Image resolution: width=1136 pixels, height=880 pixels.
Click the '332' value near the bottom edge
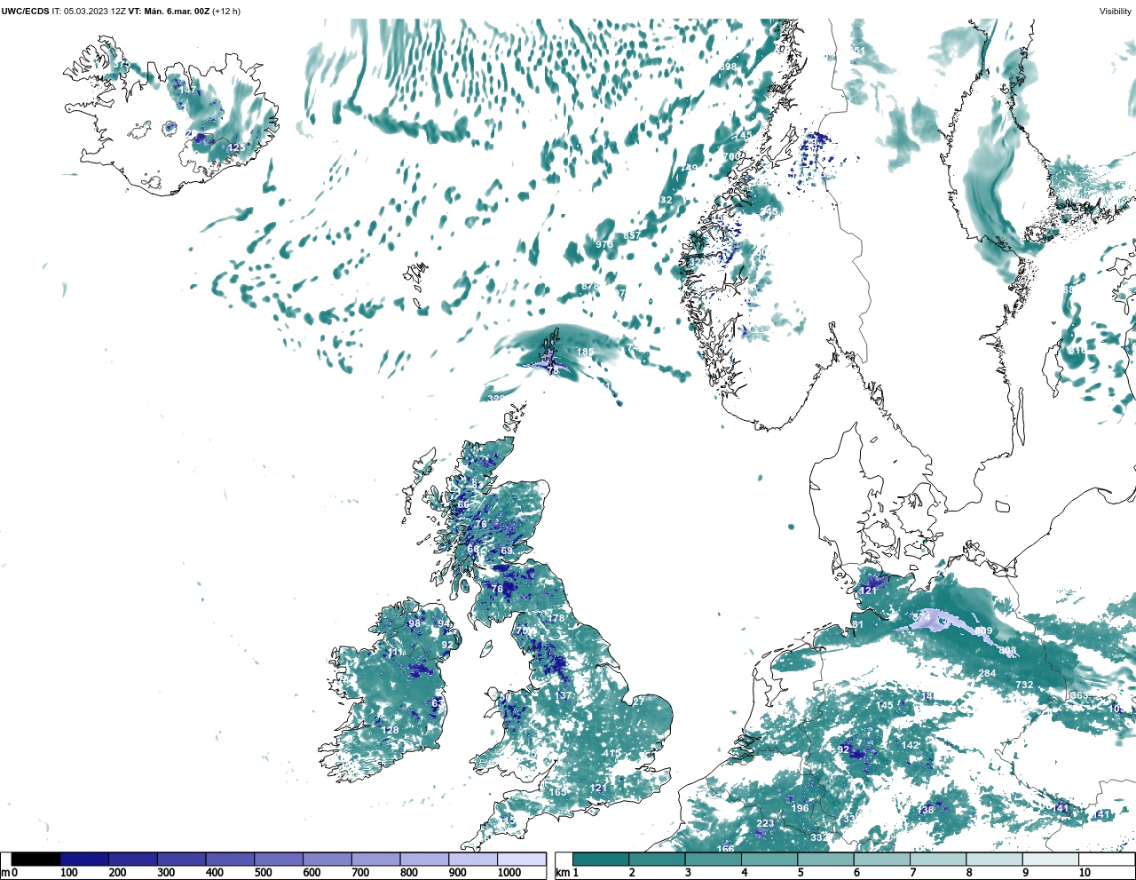tap(819, 837)
